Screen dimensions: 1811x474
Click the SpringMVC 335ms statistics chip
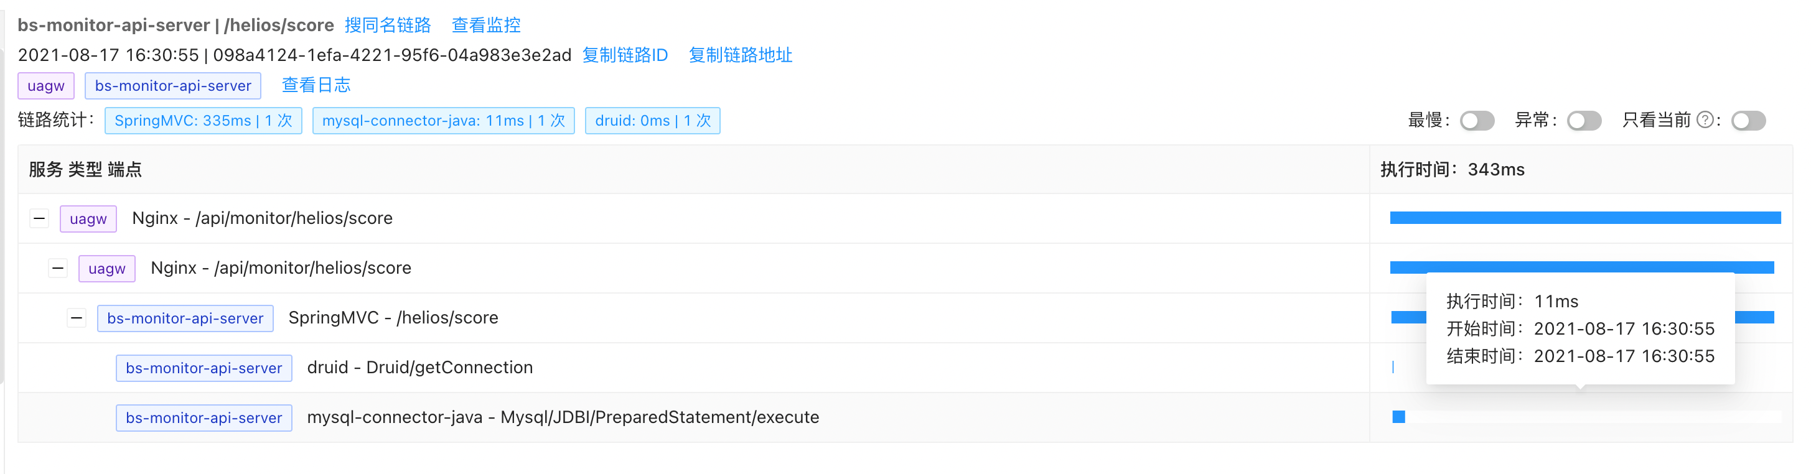click(x=203, y=120)
